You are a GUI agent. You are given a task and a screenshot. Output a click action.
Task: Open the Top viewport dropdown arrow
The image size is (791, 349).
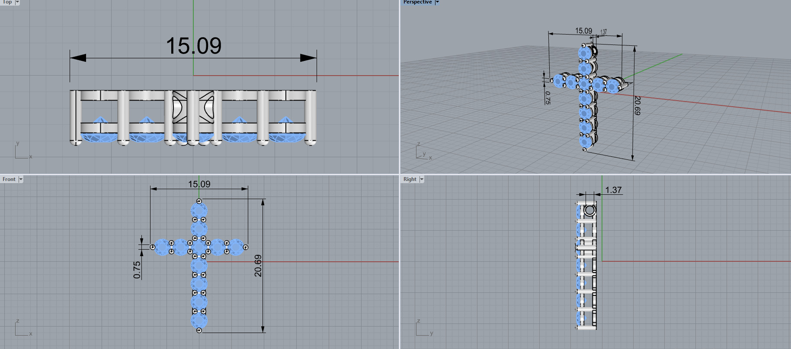(x=17, y=2)
